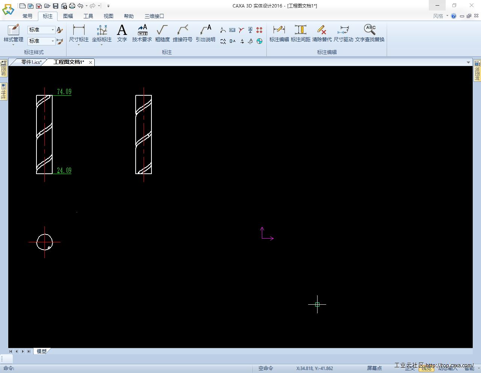
Task: Select the 尺寸标注 dimension tool
Action: pos(79,33)
